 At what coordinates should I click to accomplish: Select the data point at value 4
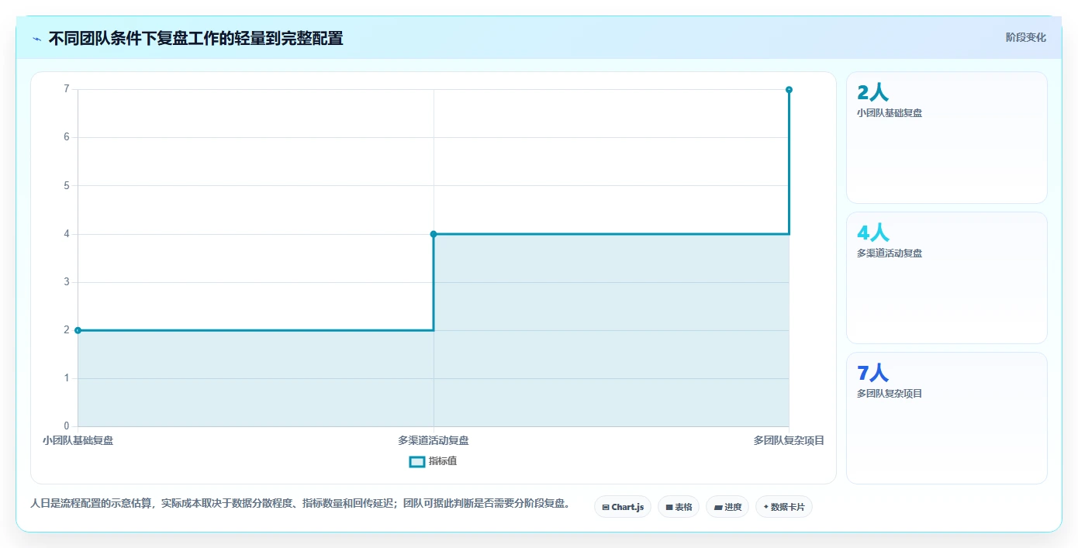click(434, 234)
